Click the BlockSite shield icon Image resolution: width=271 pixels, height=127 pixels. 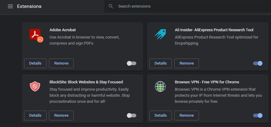(35, 87)
